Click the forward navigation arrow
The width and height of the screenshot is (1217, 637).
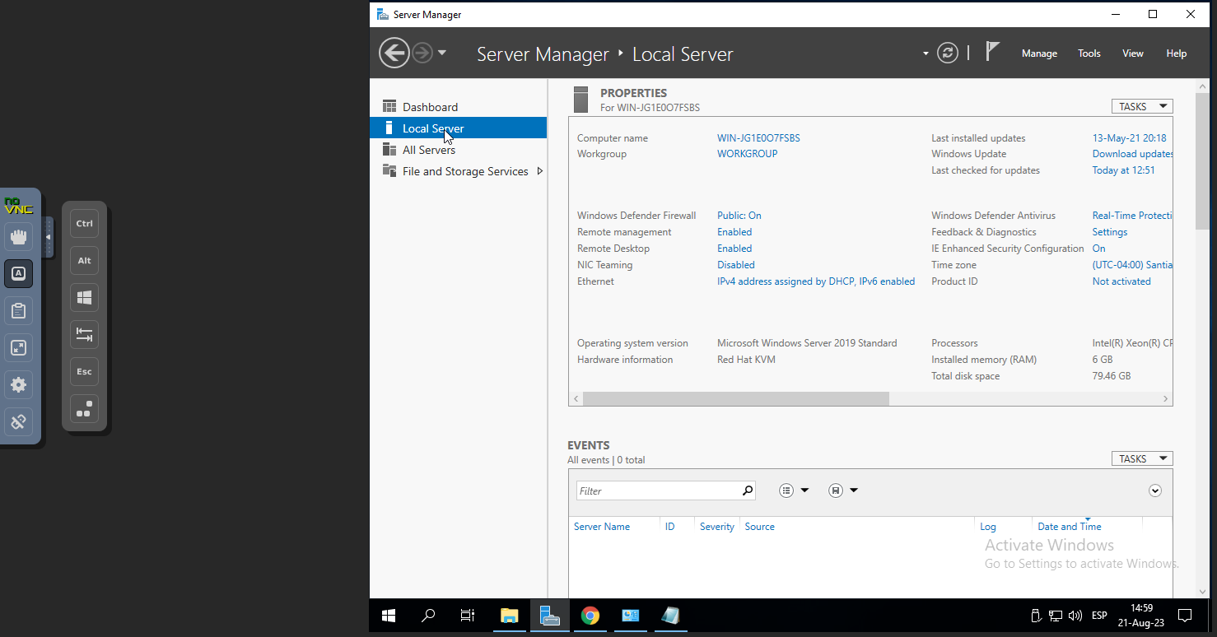[422, 53]
